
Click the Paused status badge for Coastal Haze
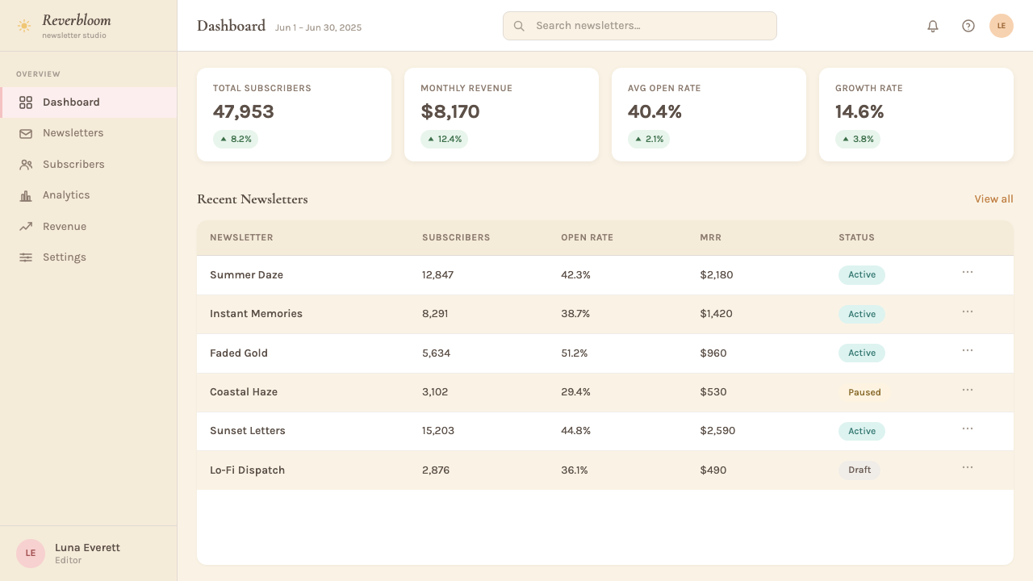864,392
